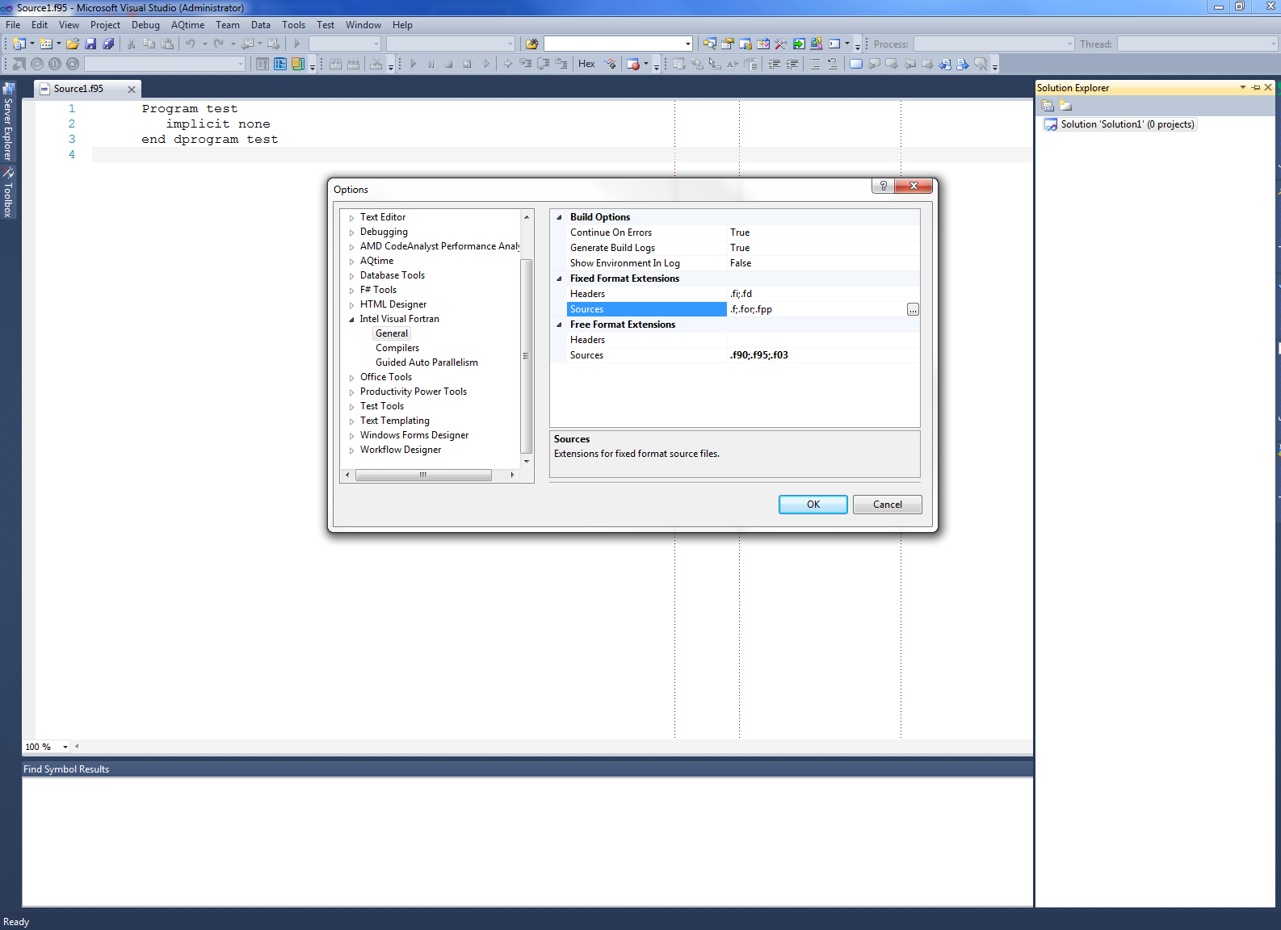Expand the Text Editor tree node
This screenshot has height=930, width=1281.
pyautogui.click(x=351, y=218)
